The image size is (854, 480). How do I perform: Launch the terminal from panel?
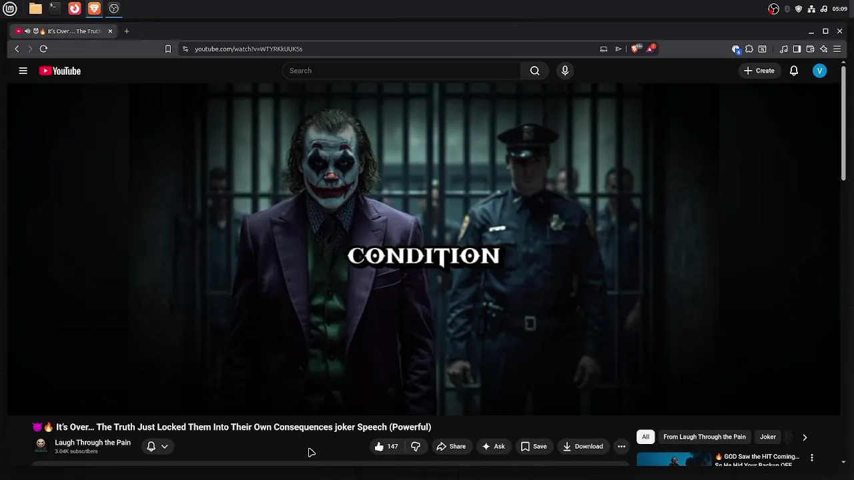(55, 9)
